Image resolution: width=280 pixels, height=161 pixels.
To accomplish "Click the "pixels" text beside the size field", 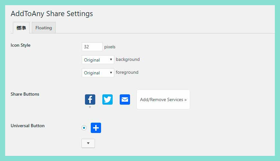I will [110, 47].
